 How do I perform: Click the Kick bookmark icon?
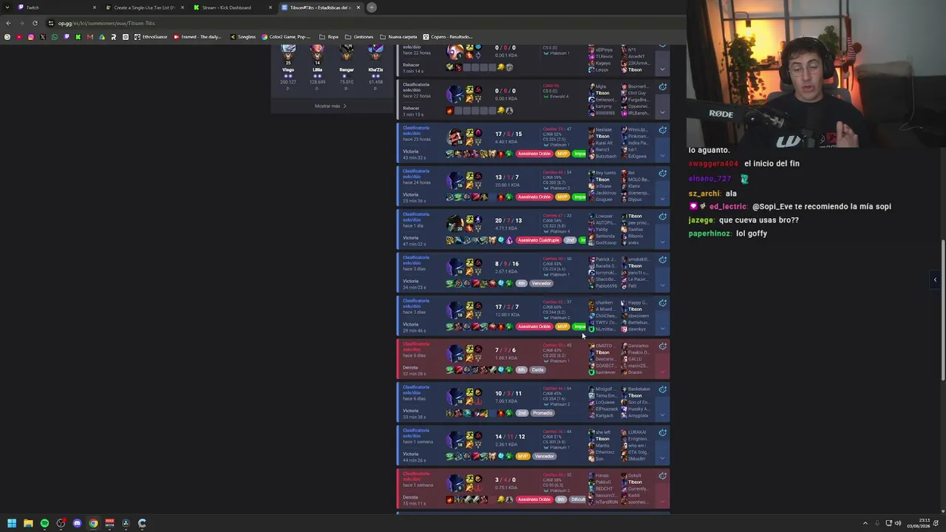pos(78,37)
